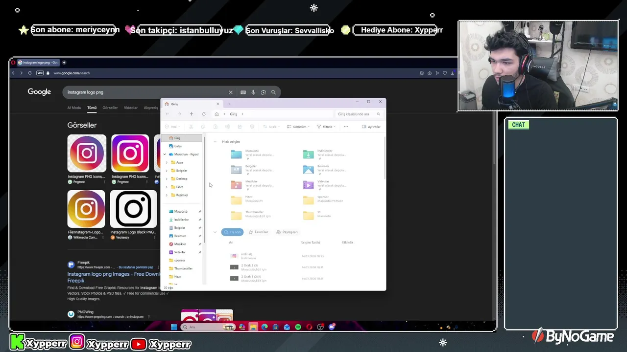The width and height of the screenshot is (627, 352).
Task: Add a new Explorer tab with plus
Action: (229, 104)
